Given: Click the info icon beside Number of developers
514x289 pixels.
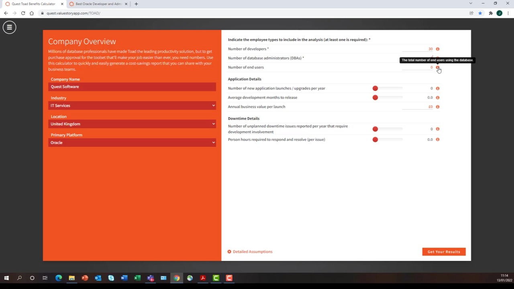Looking at the screenshot, I should [x=437, y=49].
